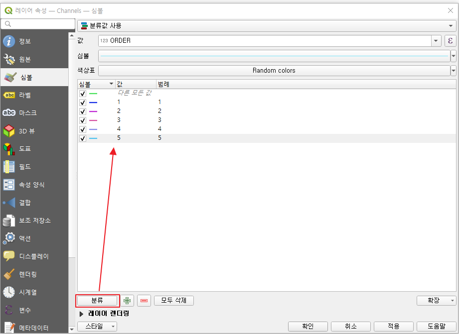Click the '다른 모든 값' value text

pyautogui.click(x=135, y=93)
